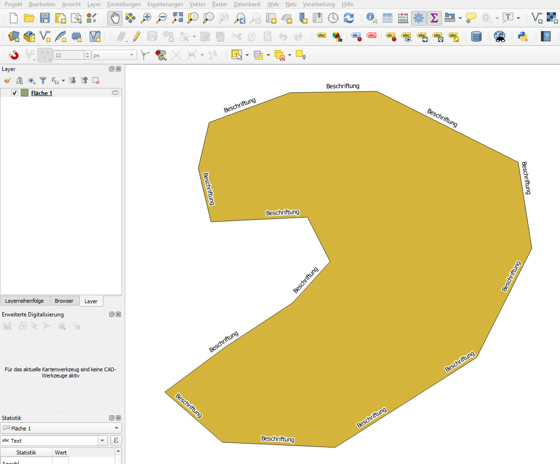Click the Fläche 1 layer color swatch
The image size is (560, 464).
(25, 93)
